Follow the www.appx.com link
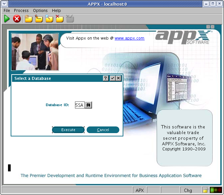This screenshot has width=224, height=195. coord(129,38)
